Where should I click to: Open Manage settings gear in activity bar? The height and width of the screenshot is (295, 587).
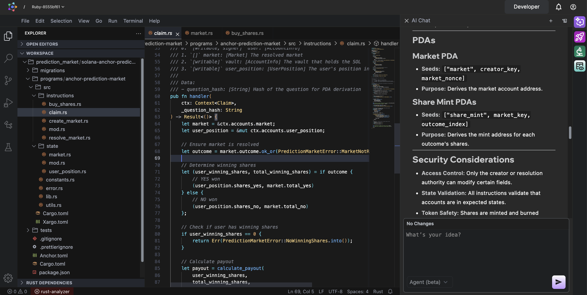click(8, 278)
